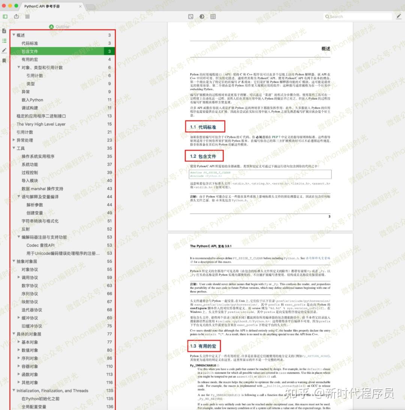Click the zoom-to-fit icon in toolbar
This screenshot has width=405, height=410.
tap(190, 16)
